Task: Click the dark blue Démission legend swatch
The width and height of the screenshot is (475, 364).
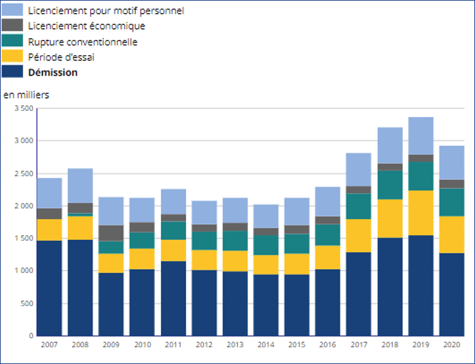Action: tap(14, 72)
